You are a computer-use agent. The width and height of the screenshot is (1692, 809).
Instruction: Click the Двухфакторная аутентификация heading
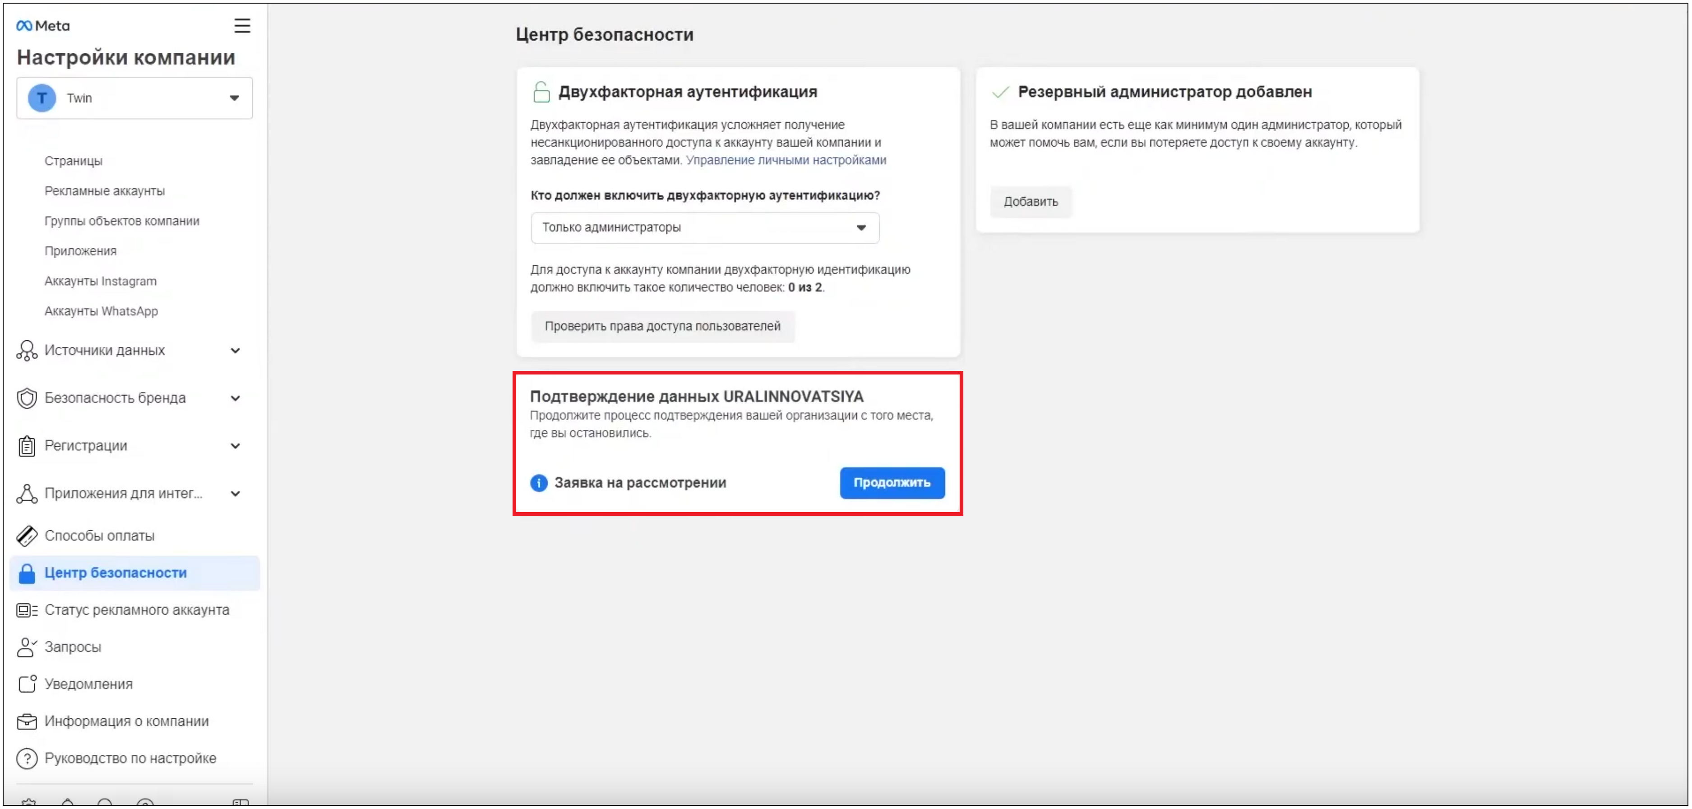point(688,92)
